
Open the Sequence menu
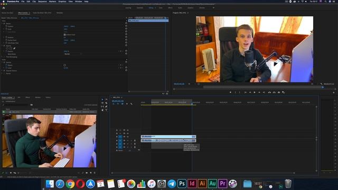pyautogui.click(x=42, y=1)
